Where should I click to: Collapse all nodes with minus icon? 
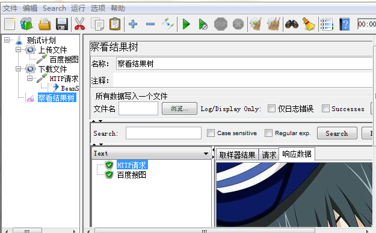150,24
